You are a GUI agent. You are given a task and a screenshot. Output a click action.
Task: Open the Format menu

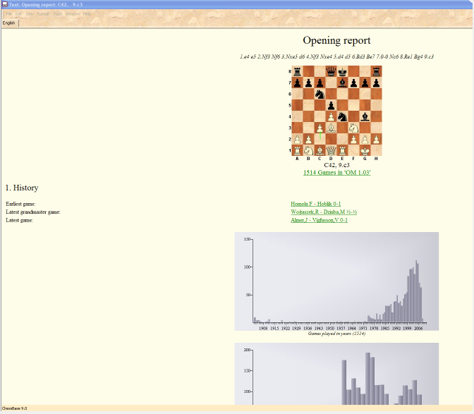pyautogui.click(x=43, y=14)
